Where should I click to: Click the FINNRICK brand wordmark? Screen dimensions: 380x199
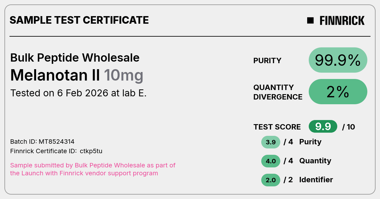point(342,21)
